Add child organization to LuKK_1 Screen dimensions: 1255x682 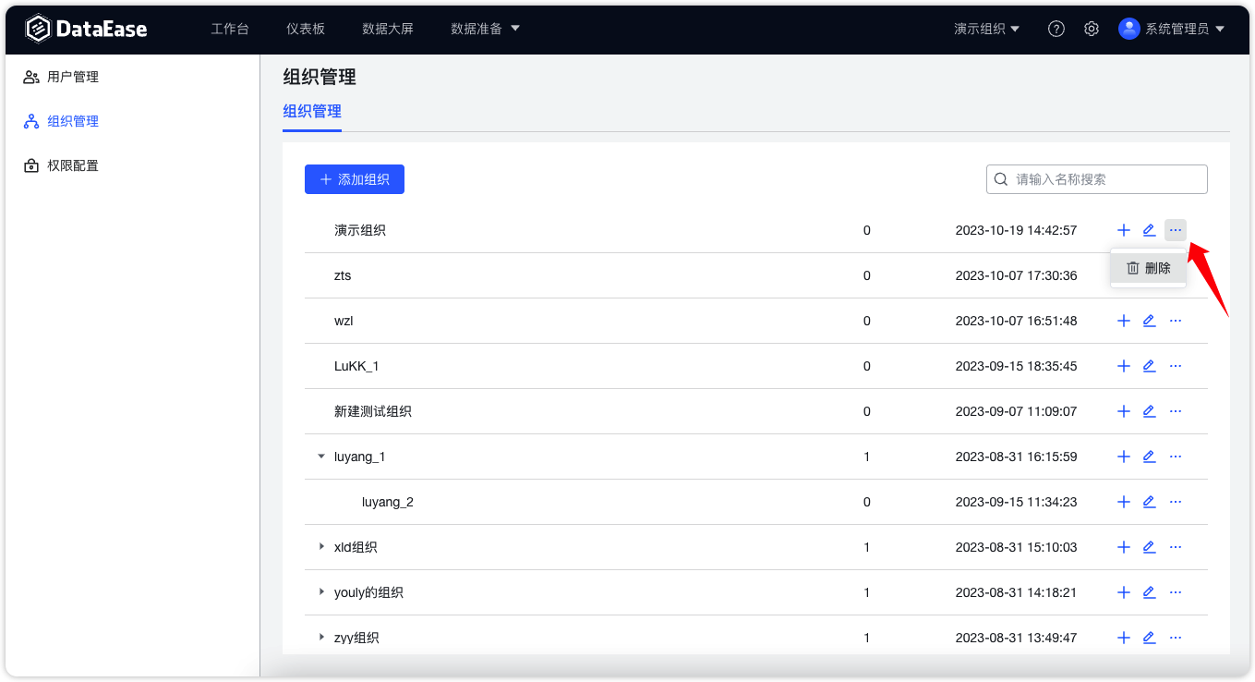pos(1124,366)
